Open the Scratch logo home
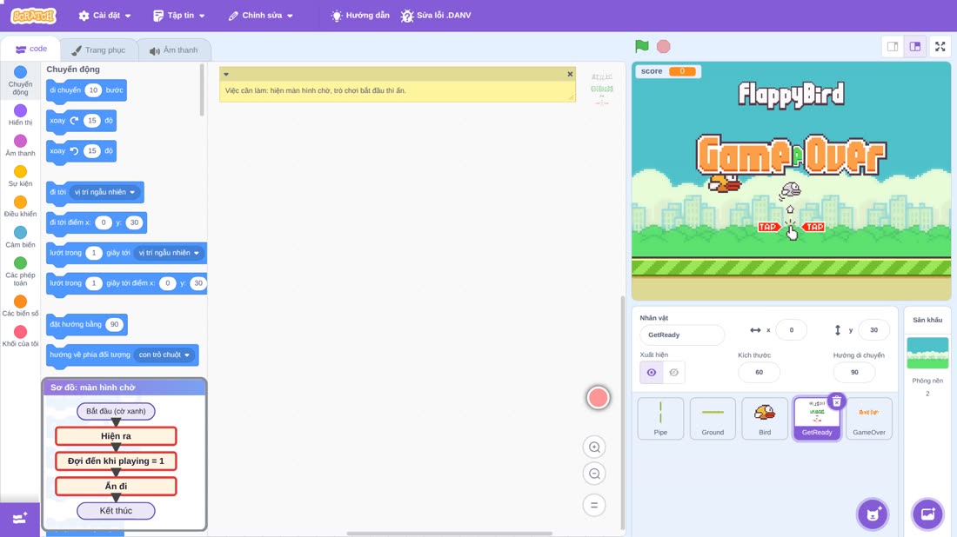Viewport: 957px width, 537px height. click(x=34, y=16)
